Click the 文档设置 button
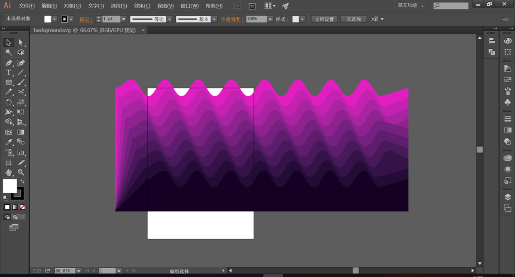The height and width of the screenshot is (277, 515). [x=324, y=19]
